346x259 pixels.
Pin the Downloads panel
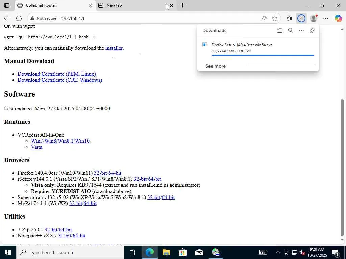pos(312,30)
